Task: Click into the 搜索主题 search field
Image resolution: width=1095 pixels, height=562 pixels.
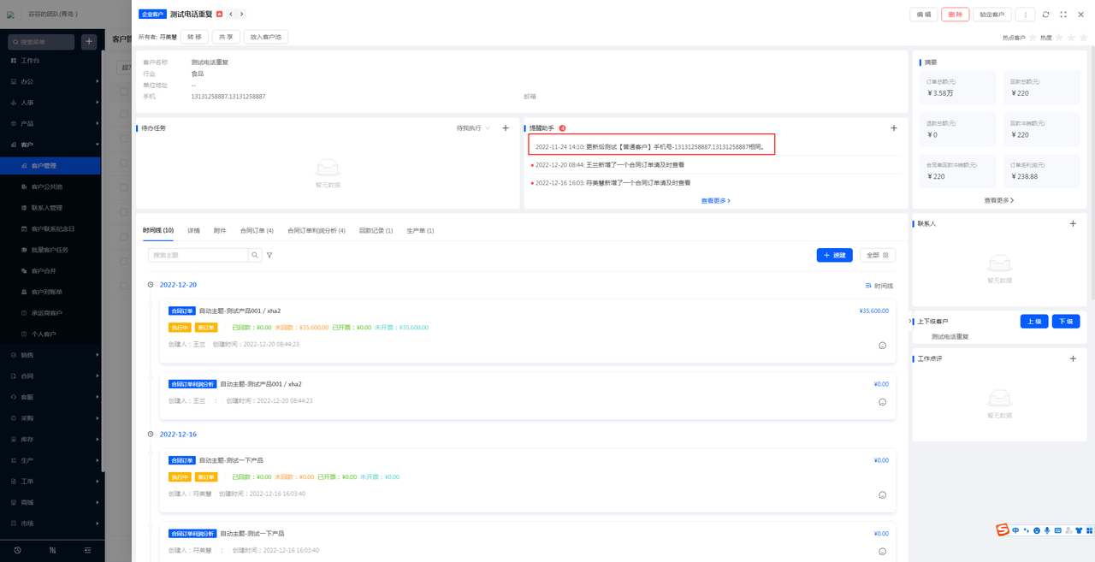Action: (x=198, y=255)
